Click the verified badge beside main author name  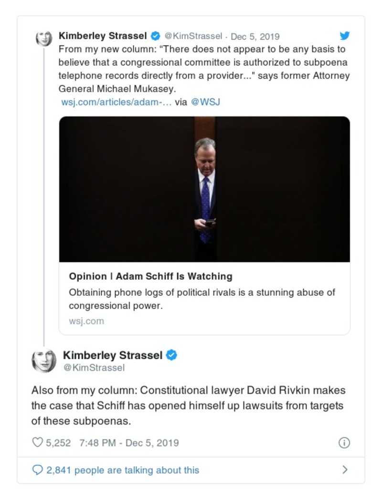[x=172, y=355]
